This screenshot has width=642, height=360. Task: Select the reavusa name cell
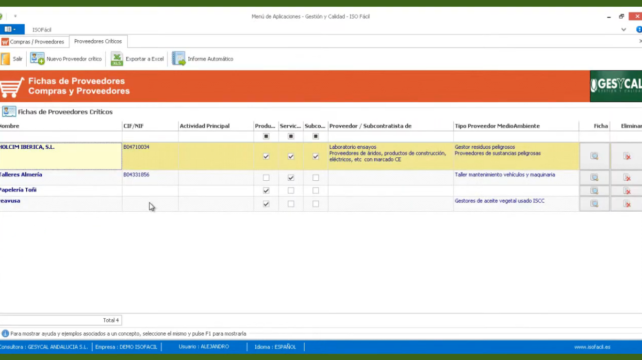(x=61, y=204)
